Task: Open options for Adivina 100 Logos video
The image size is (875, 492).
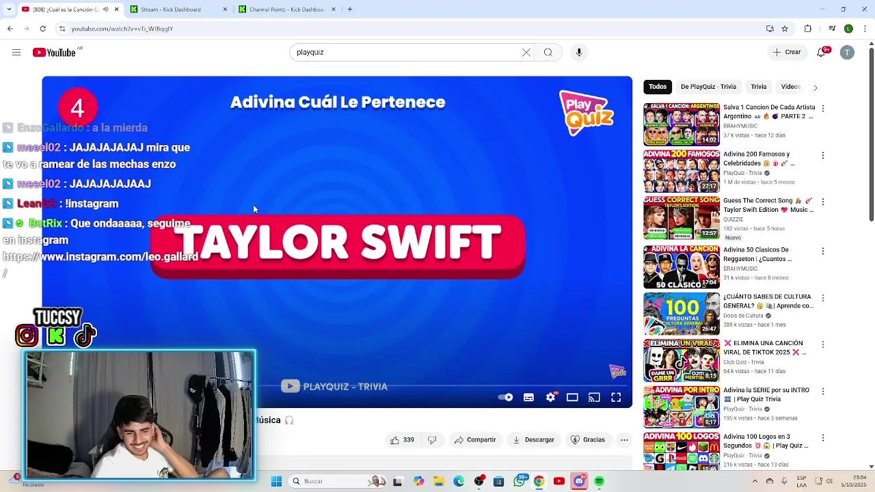Action: click(823, 437)
